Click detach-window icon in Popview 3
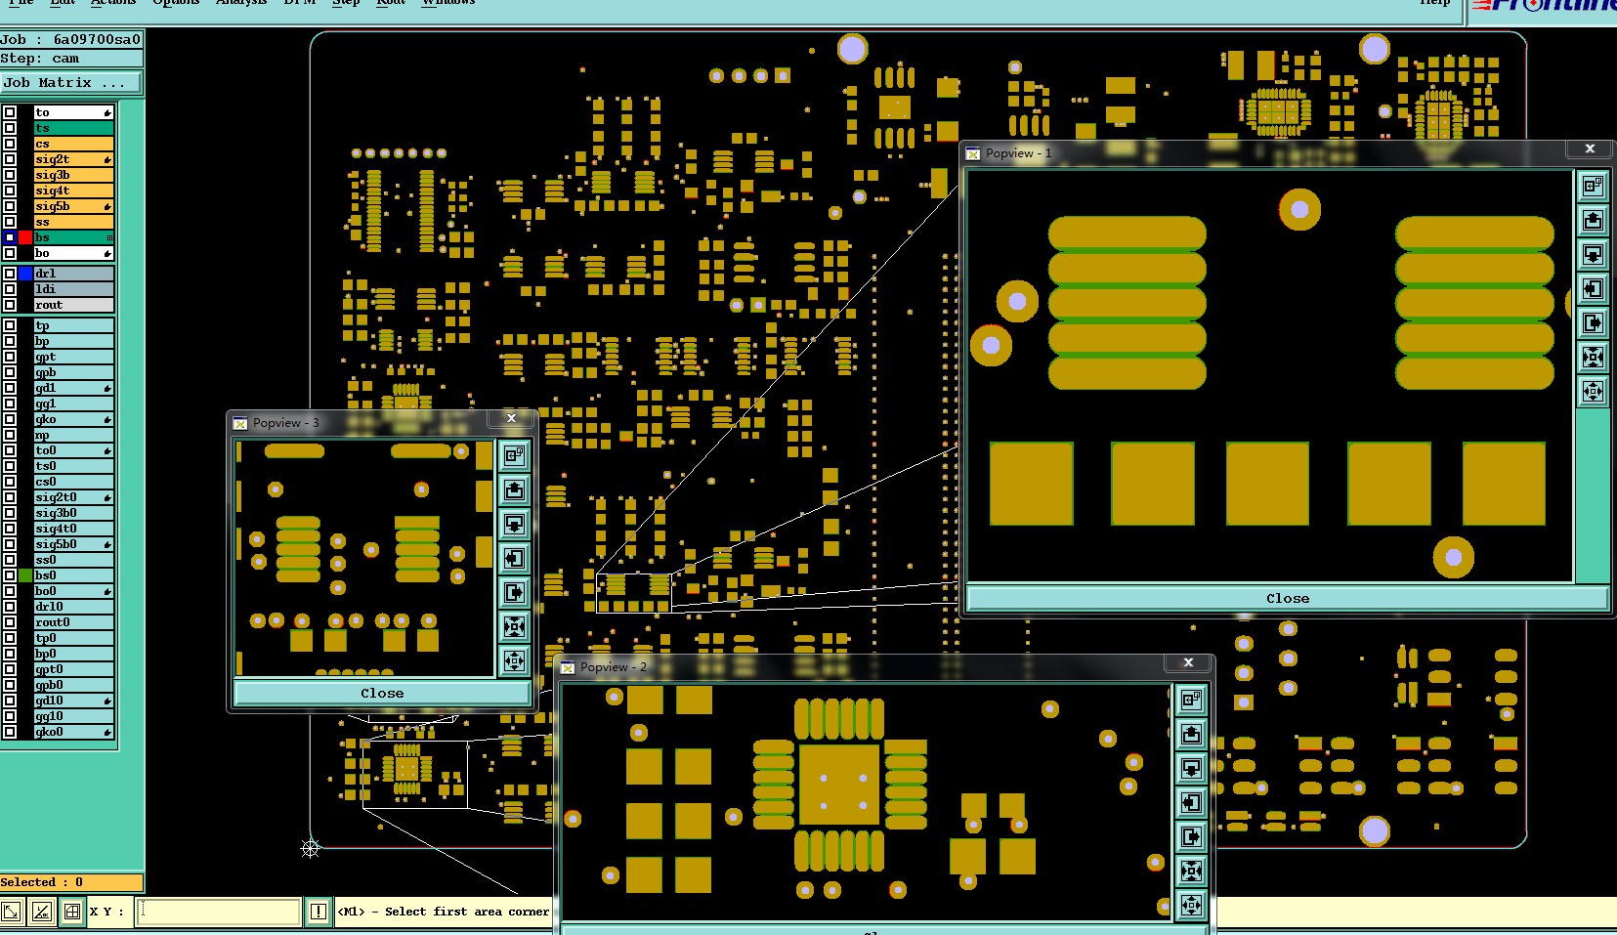Viewport: 1617px width, 935px height. 514,455
